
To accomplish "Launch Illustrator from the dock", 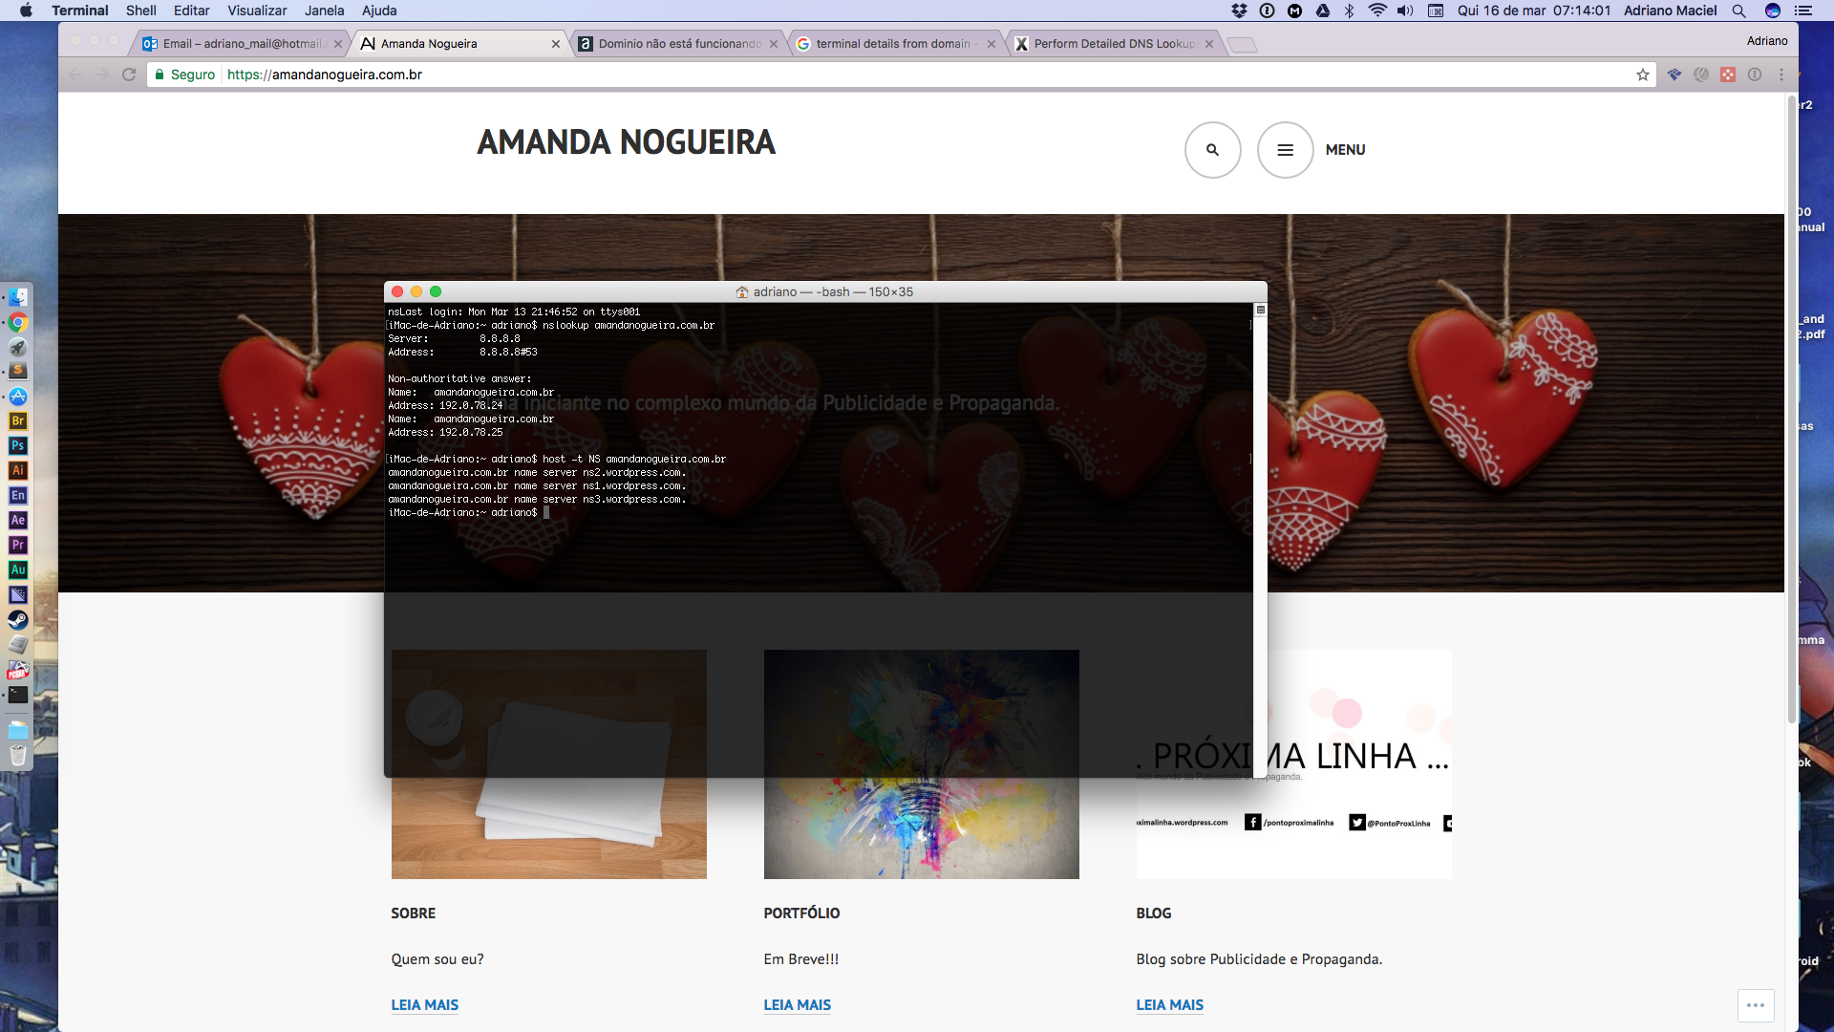I will (x=18, y=470).
